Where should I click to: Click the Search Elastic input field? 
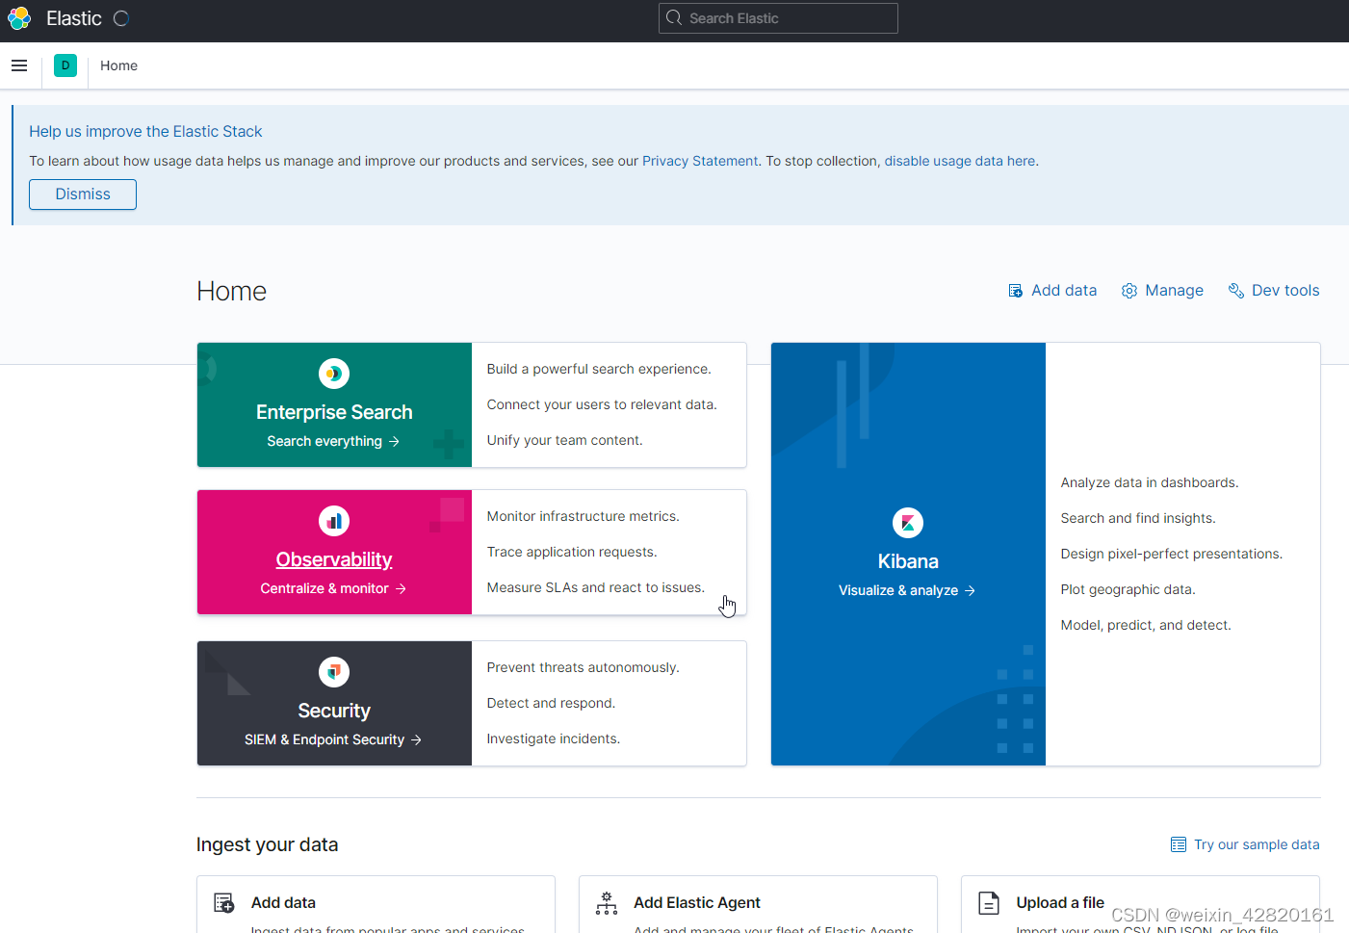coord(778,17)
